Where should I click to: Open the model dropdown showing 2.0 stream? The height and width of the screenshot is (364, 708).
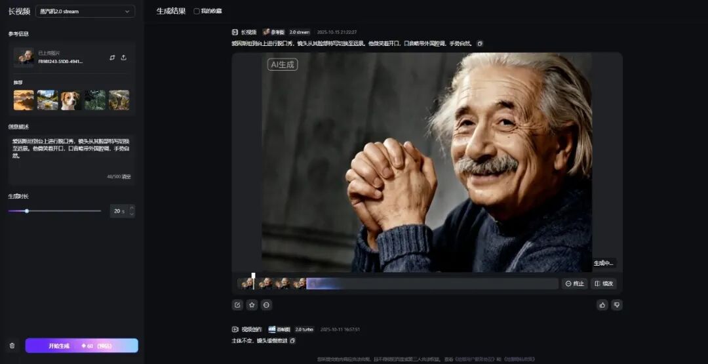(x=85, y=11)
